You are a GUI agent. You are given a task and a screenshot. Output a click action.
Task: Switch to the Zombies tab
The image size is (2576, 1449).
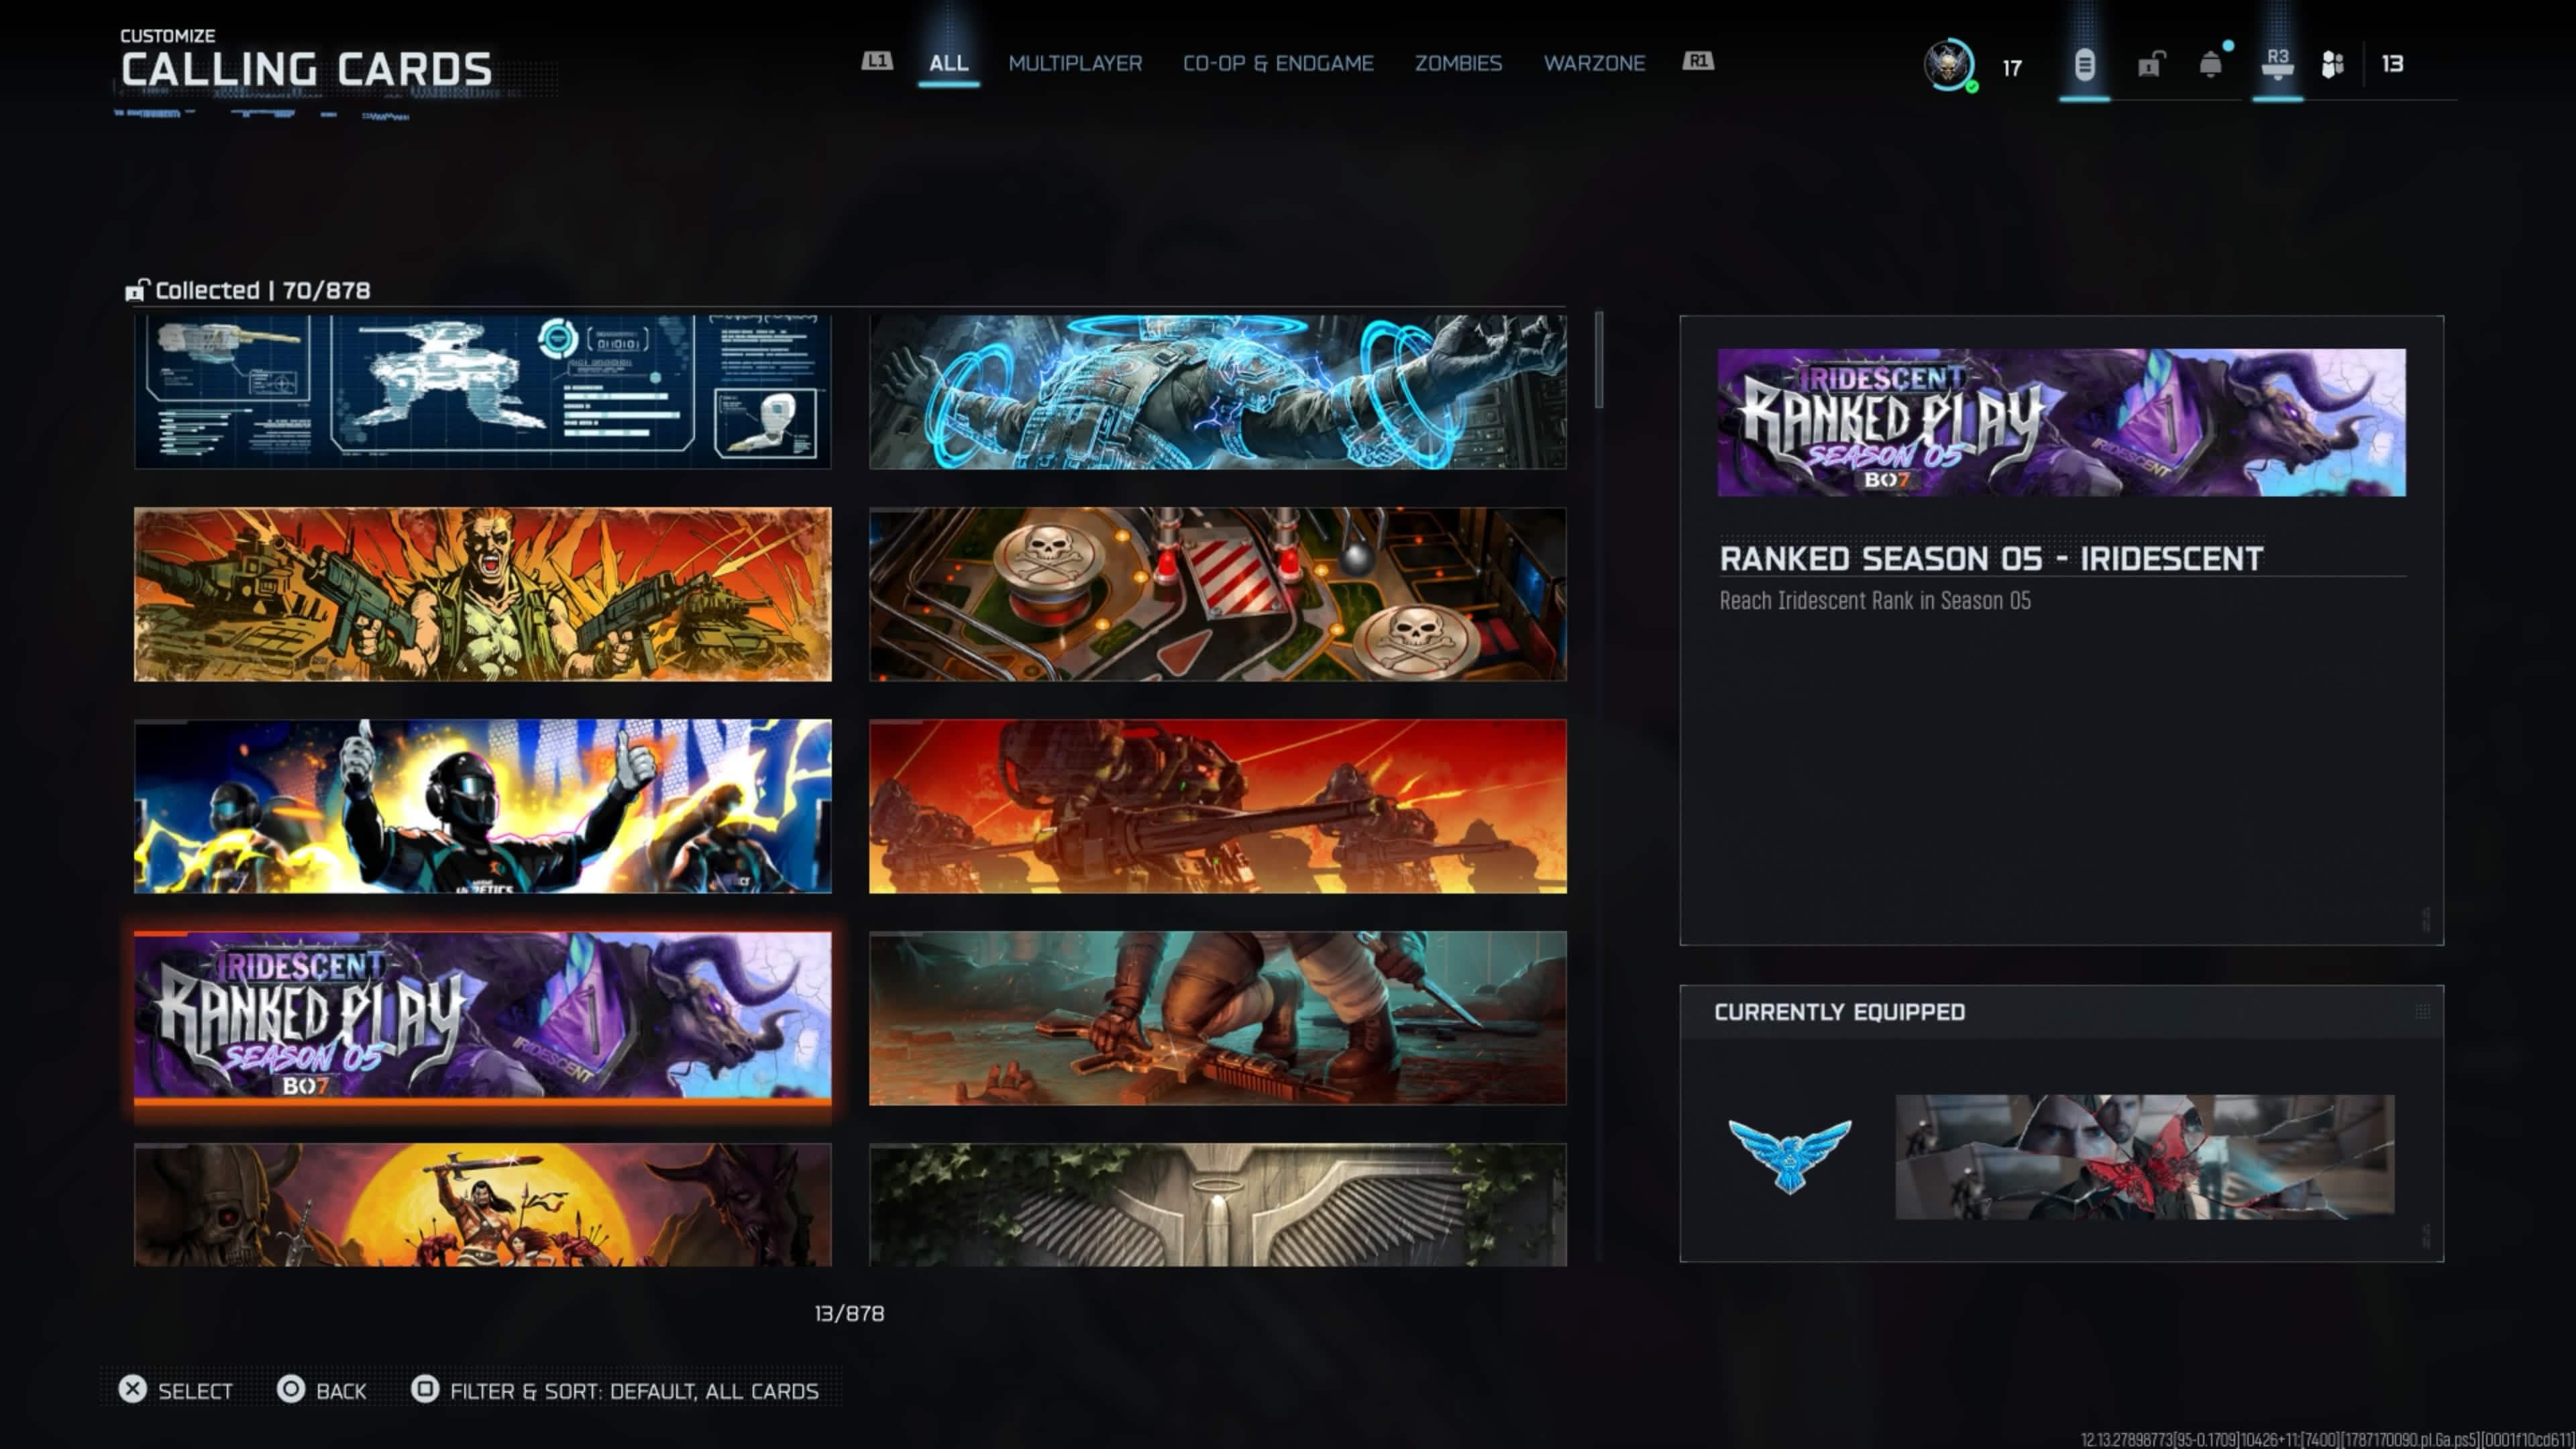point(1458,63)
